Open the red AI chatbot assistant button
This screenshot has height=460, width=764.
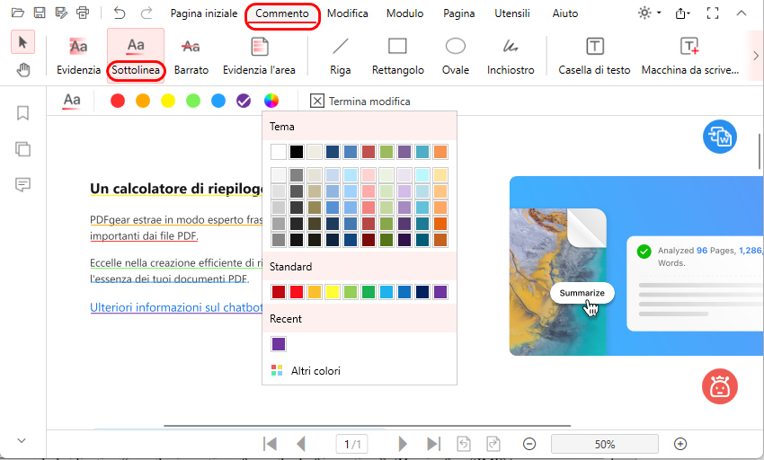coord(720,386)
